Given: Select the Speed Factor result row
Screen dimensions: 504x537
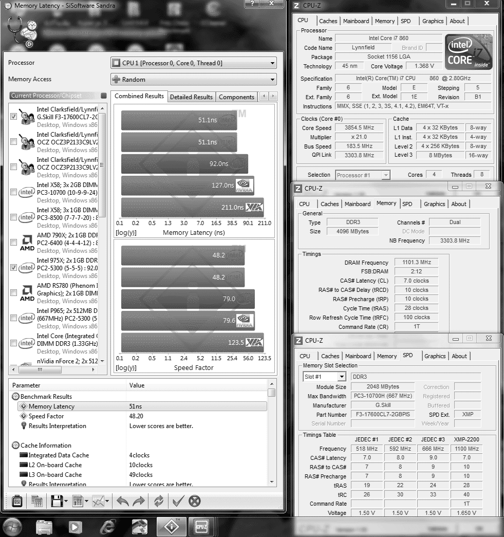Looking at the screenshot, I should [142, 416].
